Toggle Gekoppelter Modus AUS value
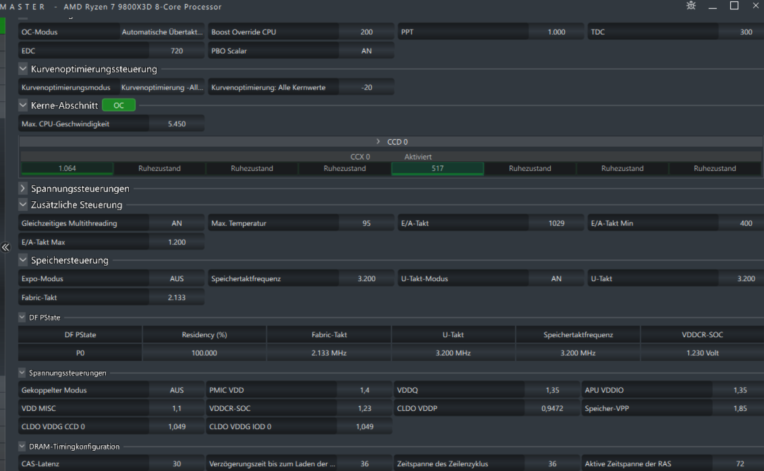 [176, 390]
